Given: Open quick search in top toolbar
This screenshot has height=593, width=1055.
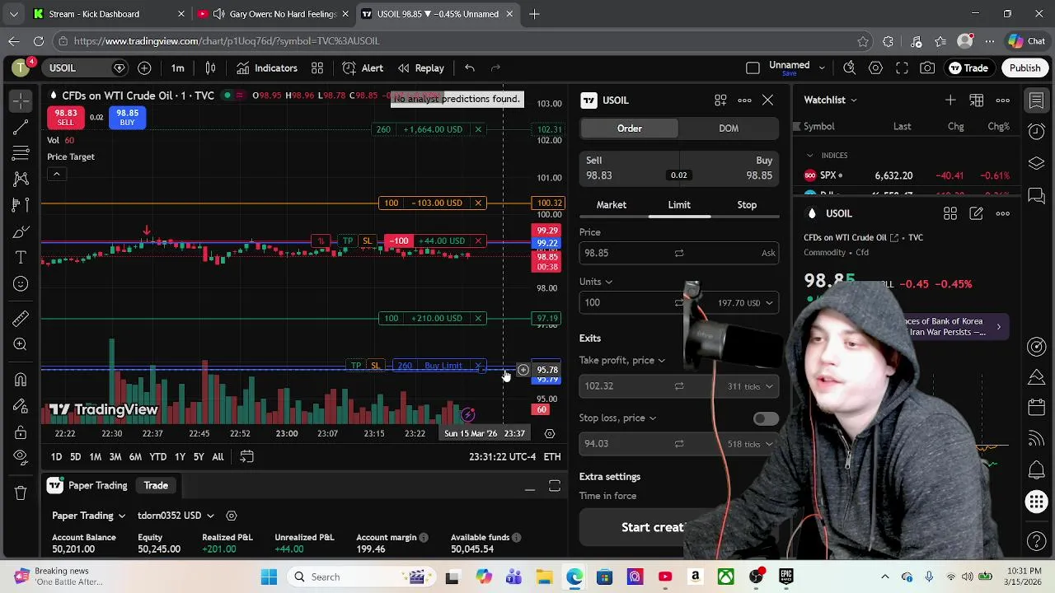Looking at the screenshot, I should click(850, 68).
